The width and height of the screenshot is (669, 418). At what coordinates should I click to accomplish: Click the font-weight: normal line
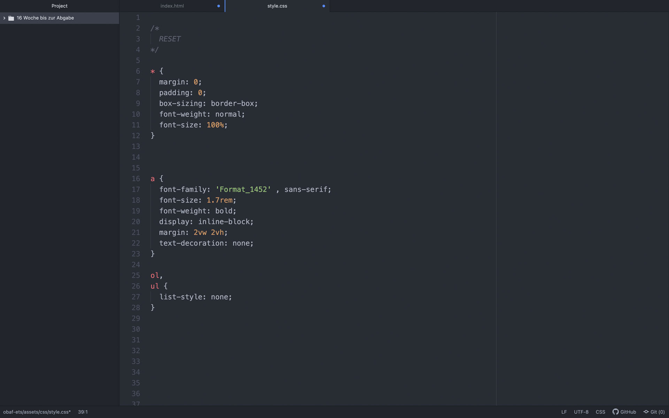pyautogui.click(x=202, y=114)
